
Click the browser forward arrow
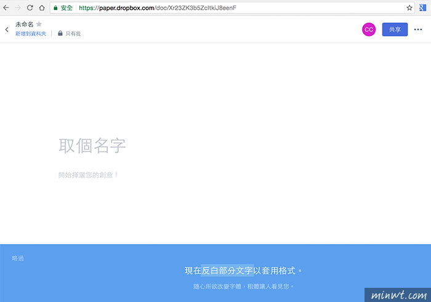pyautogui.click(x=18, y=7)
